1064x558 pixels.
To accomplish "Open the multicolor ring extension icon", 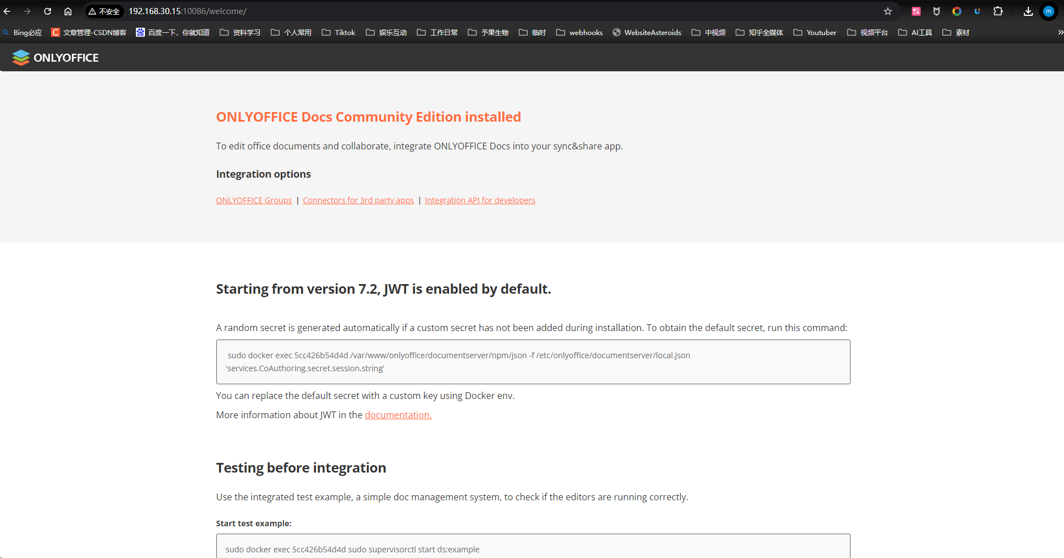I will [957, 11].
